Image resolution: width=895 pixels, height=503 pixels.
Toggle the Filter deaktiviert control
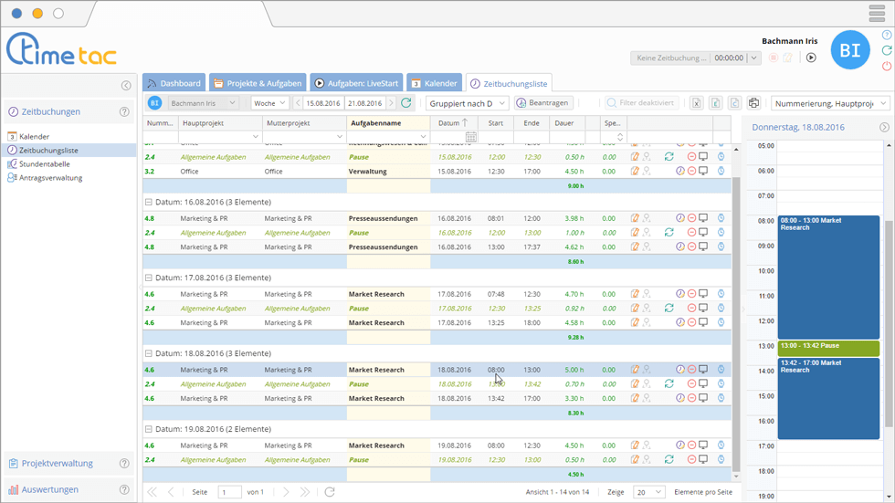(640, 103)
